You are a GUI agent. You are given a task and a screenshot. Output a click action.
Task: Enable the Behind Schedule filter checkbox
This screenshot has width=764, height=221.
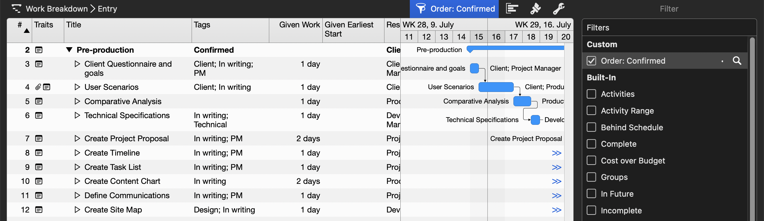point(591,127)
